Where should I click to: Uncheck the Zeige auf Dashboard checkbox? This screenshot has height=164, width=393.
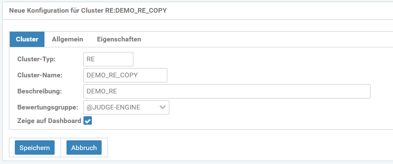(x=88, y=121)
